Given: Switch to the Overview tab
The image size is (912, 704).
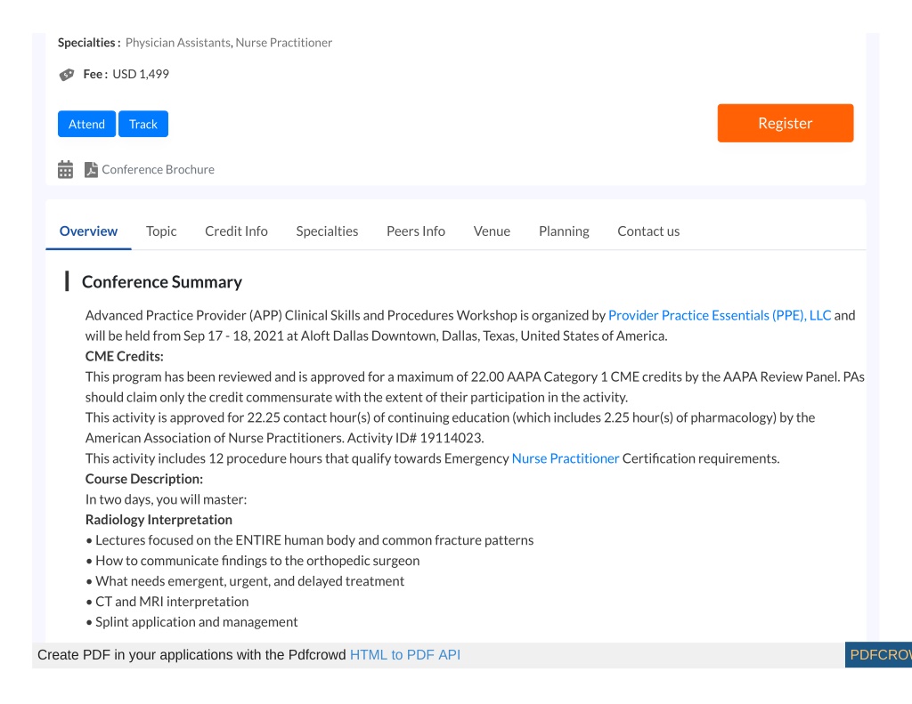Looking at the screenshot, I should click(x=88, y=231).
